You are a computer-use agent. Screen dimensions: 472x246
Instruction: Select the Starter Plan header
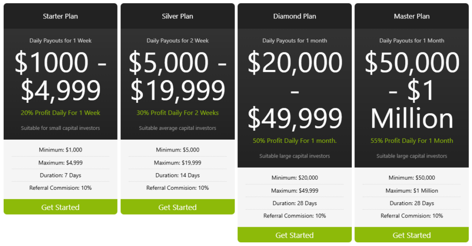point(60,16)
